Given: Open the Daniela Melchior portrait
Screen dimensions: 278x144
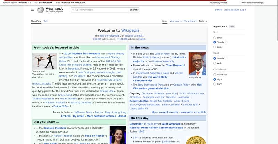Looking at the screenshot, I should pyautogui.click(x=118, y=135).
